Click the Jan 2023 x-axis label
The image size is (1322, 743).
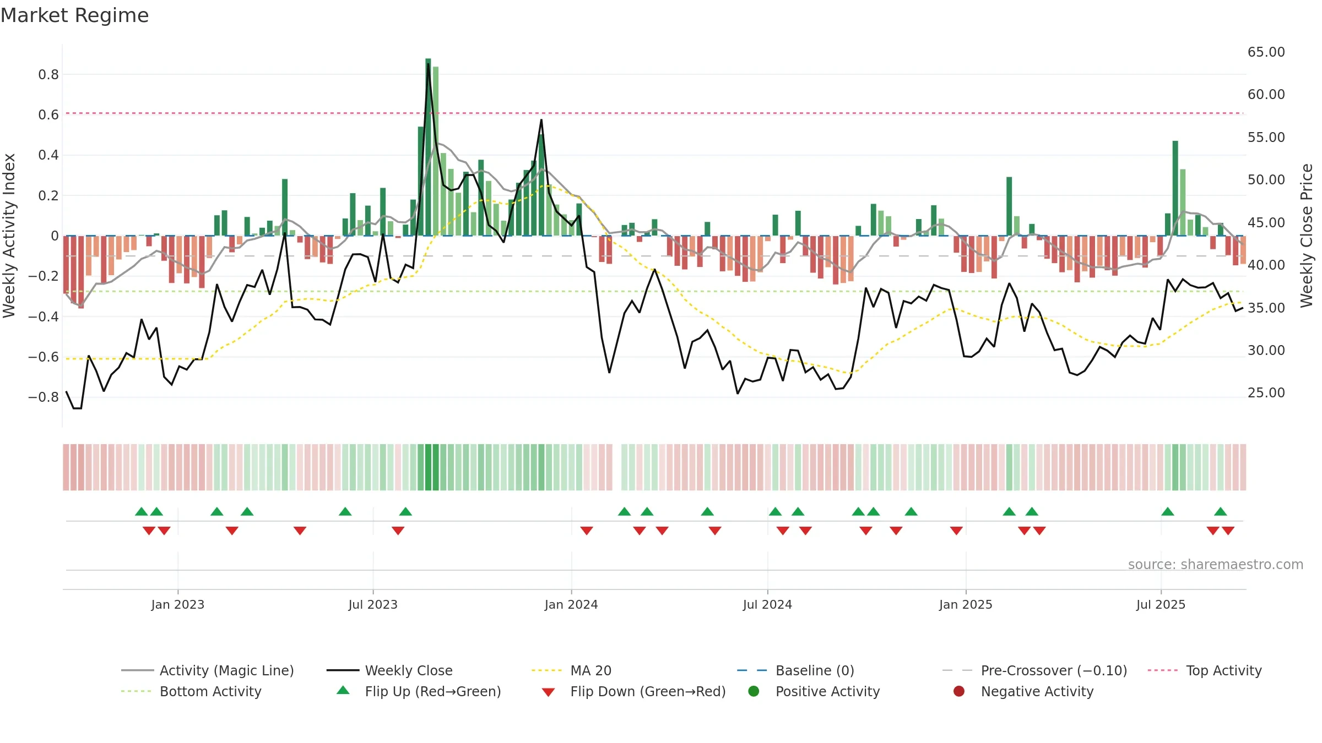[178, 604]
